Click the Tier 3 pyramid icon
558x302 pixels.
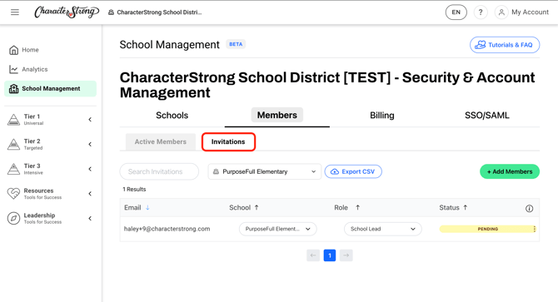(13, 169)
